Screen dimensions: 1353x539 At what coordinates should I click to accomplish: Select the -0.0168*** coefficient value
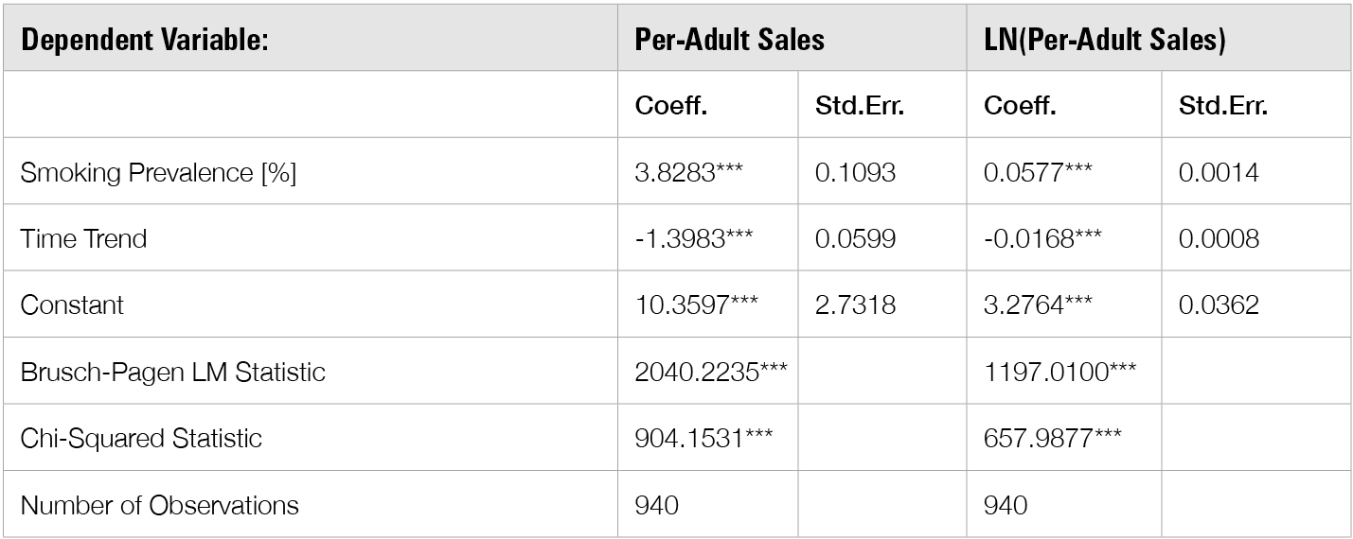point(1042,238)
